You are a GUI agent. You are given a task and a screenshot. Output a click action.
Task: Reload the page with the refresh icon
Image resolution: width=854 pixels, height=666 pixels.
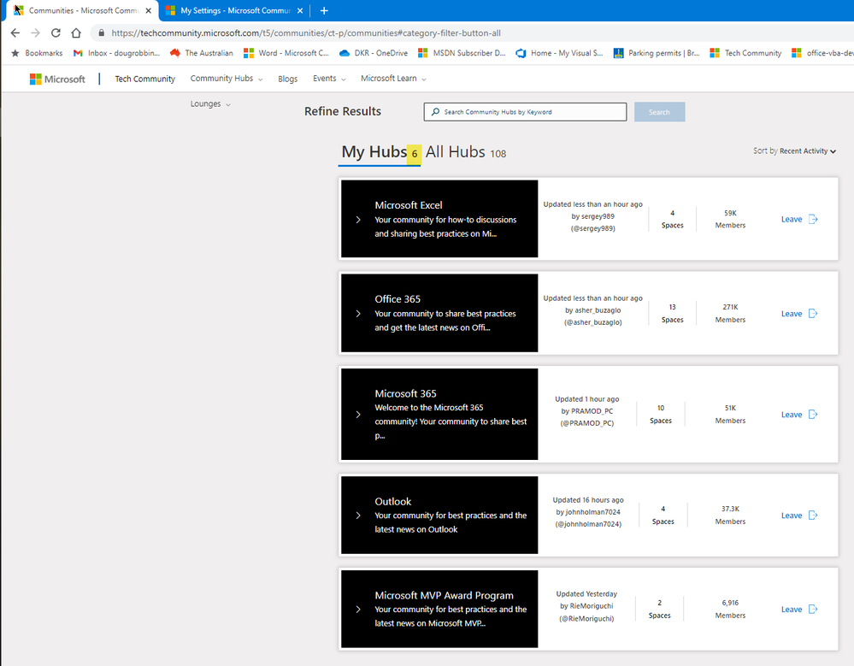(56, 32)
